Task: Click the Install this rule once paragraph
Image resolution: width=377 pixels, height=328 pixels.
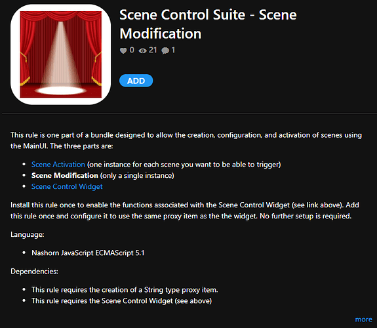Action: 185,211
